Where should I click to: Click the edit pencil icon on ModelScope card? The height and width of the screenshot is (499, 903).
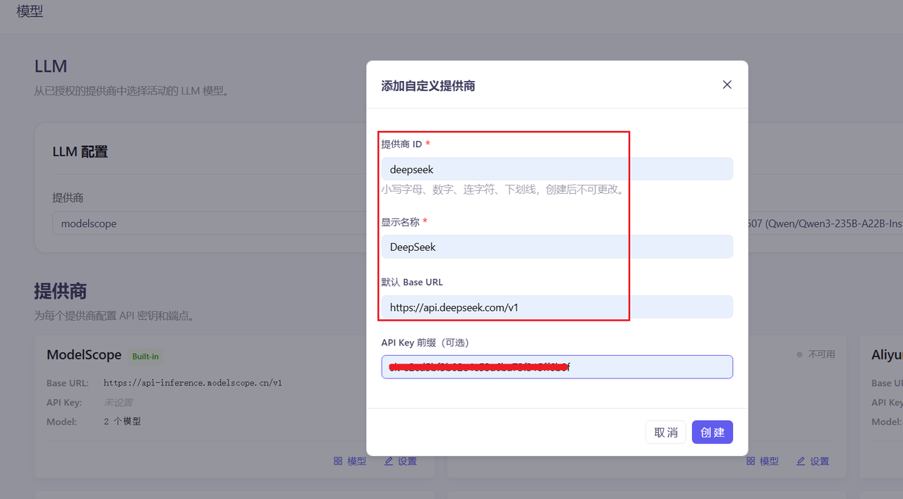click(389, 461)
